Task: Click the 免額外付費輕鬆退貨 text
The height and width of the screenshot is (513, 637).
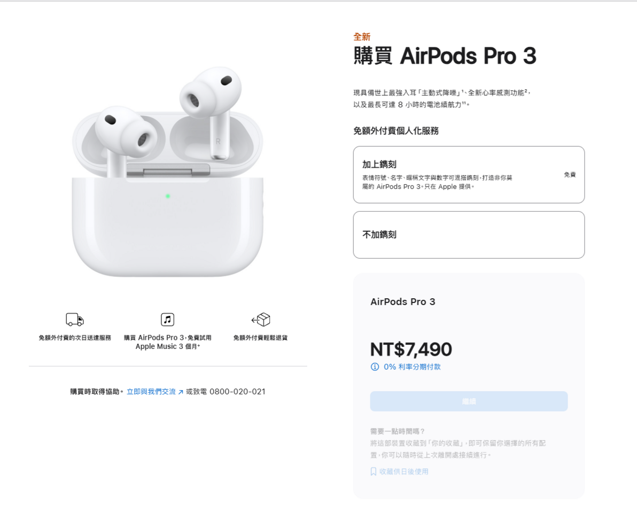Action: tap(260, 338)
